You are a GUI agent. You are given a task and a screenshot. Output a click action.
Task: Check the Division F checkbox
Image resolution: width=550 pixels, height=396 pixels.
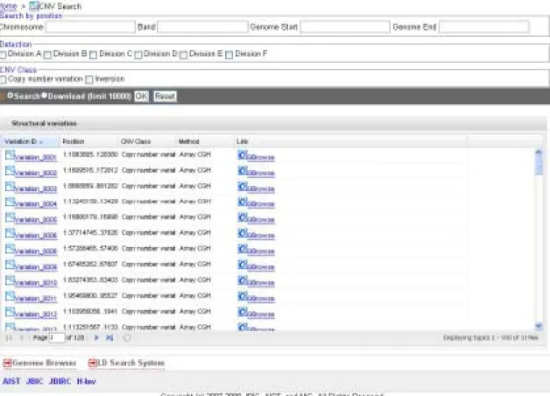tap(229, 54)
